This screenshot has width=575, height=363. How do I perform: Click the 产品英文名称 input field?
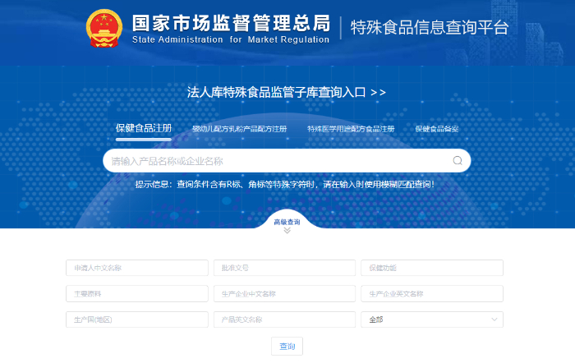coord(284,319)
